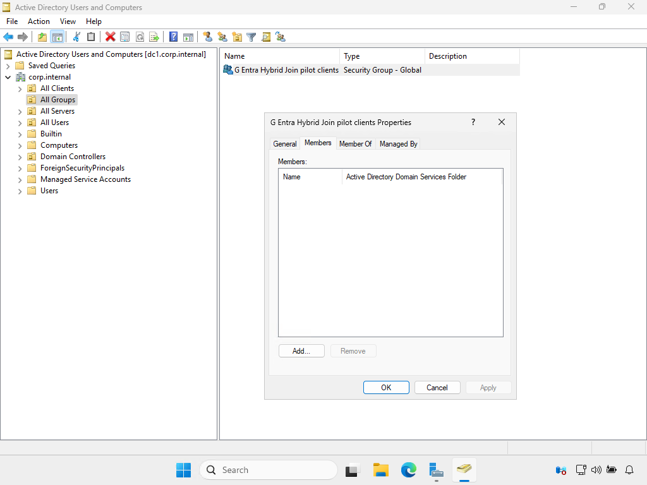Open File Explorer from taskbar

[380, 470]
